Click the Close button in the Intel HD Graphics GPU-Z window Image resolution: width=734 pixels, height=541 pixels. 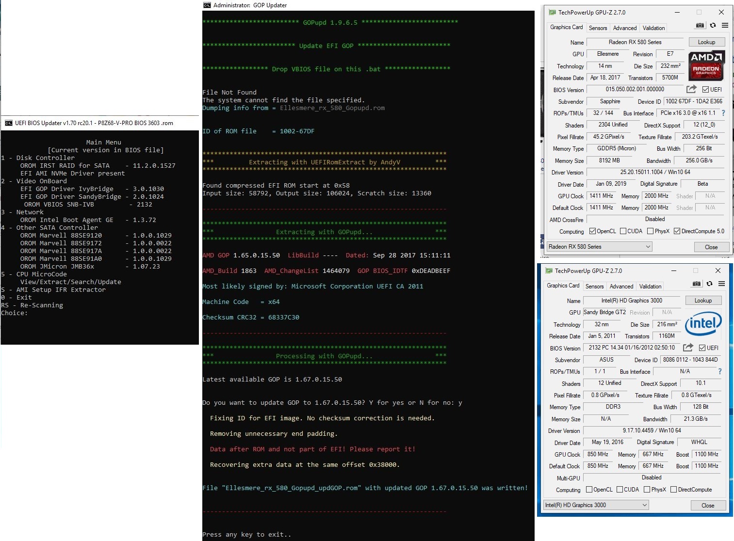click(708, 506)
